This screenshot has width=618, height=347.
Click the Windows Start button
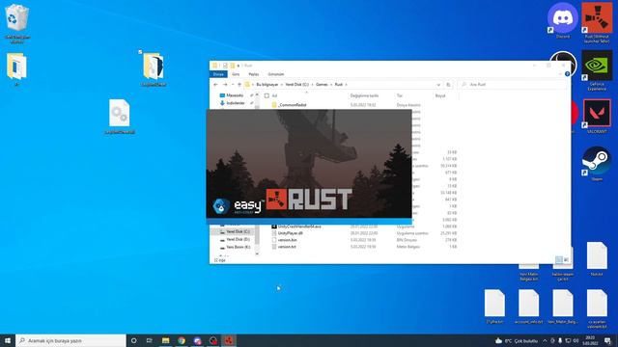8,340
